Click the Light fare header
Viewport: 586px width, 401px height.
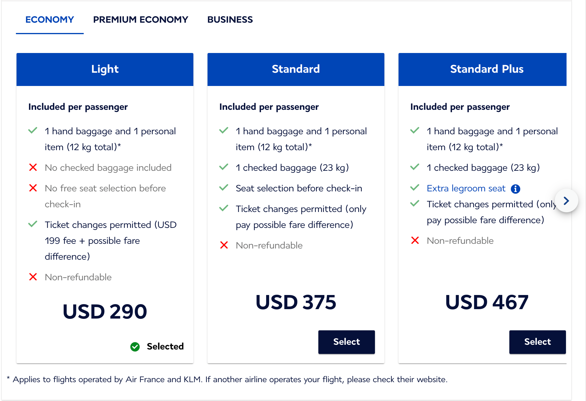click(105, 69)
